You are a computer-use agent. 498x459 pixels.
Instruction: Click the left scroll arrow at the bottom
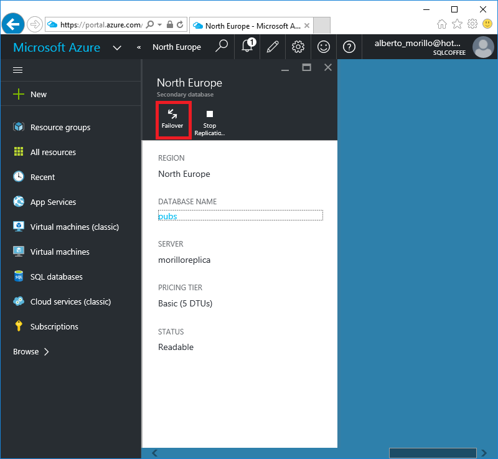tap(154, 453)
